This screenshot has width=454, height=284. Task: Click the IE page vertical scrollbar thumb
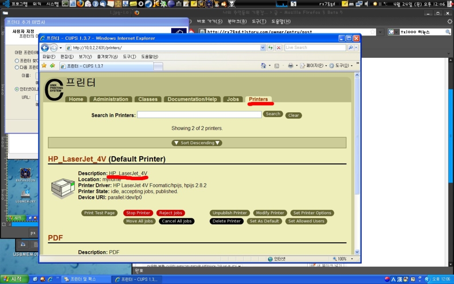pos(357,136)
